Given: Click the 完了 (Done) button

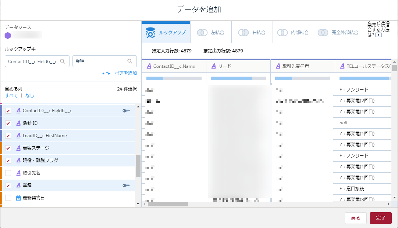Looking at the screenshot, I should pos(380,218).
